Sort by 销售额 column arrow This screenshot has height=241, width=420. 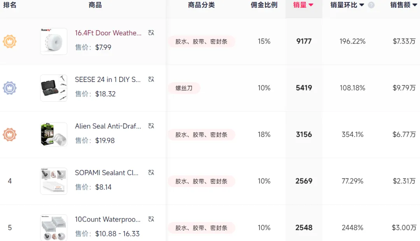point(414,5)
